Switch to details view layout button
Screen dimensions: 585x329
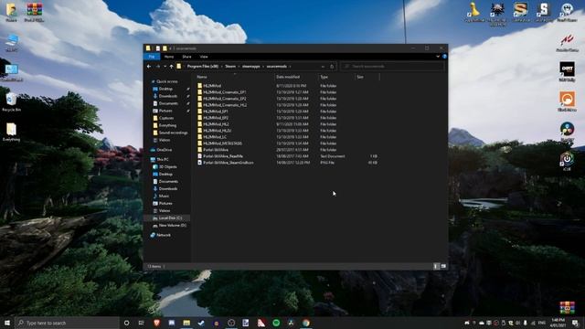point(436,266)
